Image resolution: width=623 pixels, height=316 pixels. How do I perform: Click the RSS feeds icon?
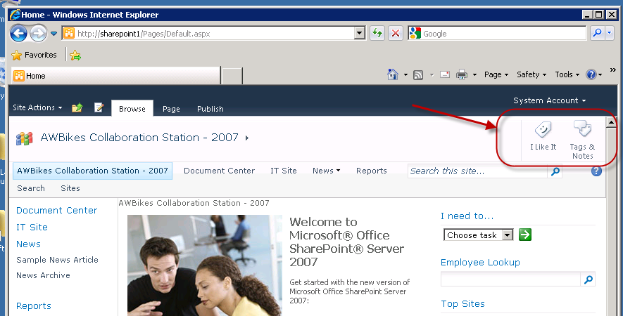(418, 74)
